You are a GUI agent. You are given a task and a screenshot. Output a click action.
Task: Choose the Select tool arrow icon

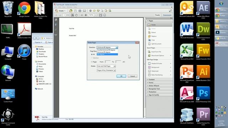coord(72,15)
